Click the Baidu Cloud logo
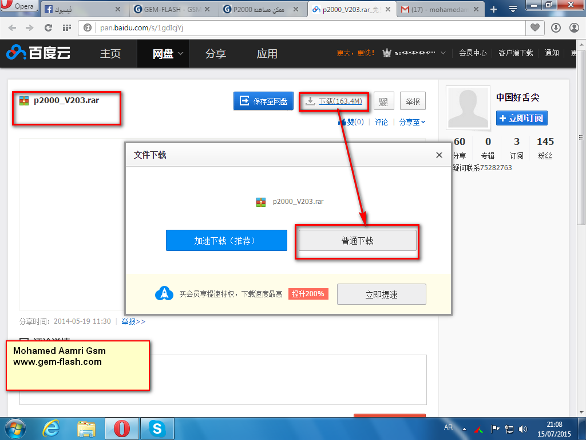The image size is (586, 440). 38,53
